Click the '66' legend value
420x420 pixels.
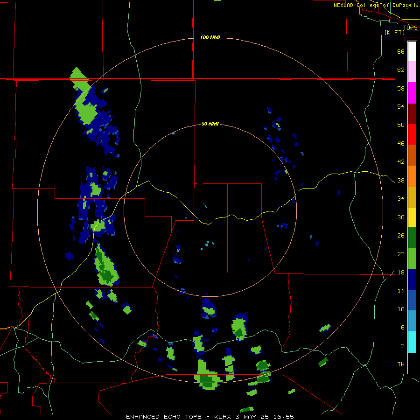pos(401,51)
